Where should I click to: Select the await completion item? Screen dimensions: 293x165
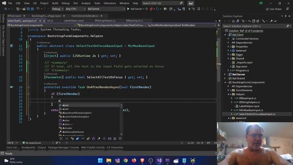pos(65,109)
